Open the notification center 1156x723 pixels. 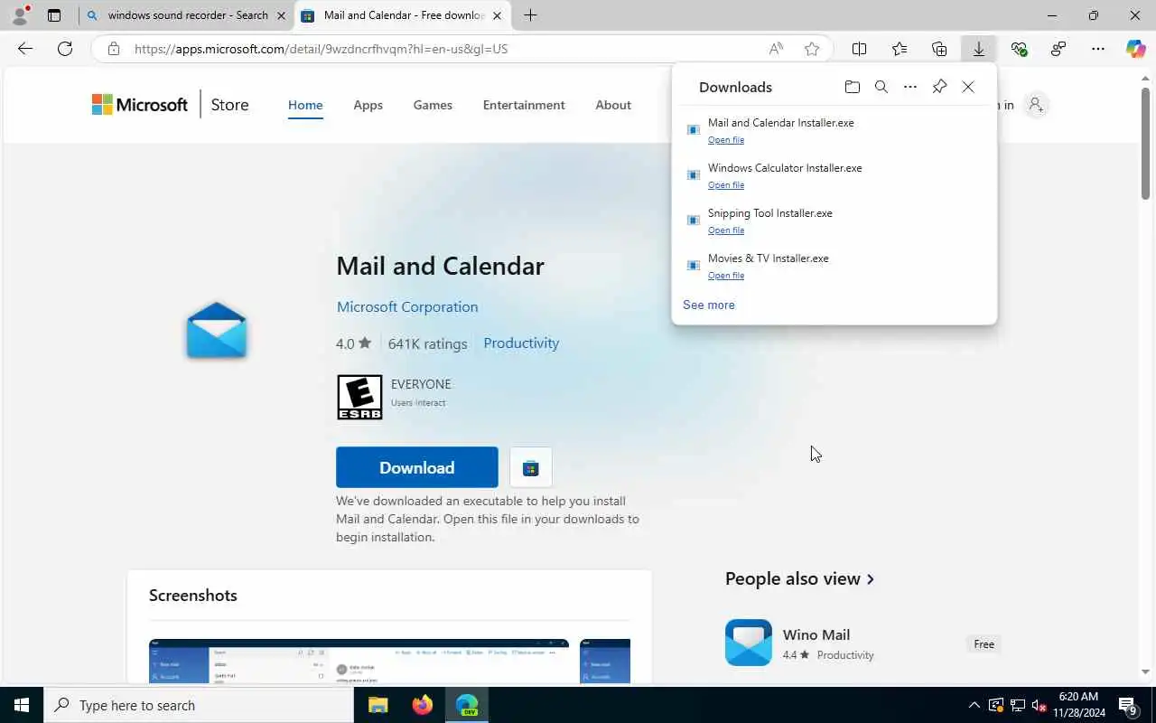[1129, 705]
